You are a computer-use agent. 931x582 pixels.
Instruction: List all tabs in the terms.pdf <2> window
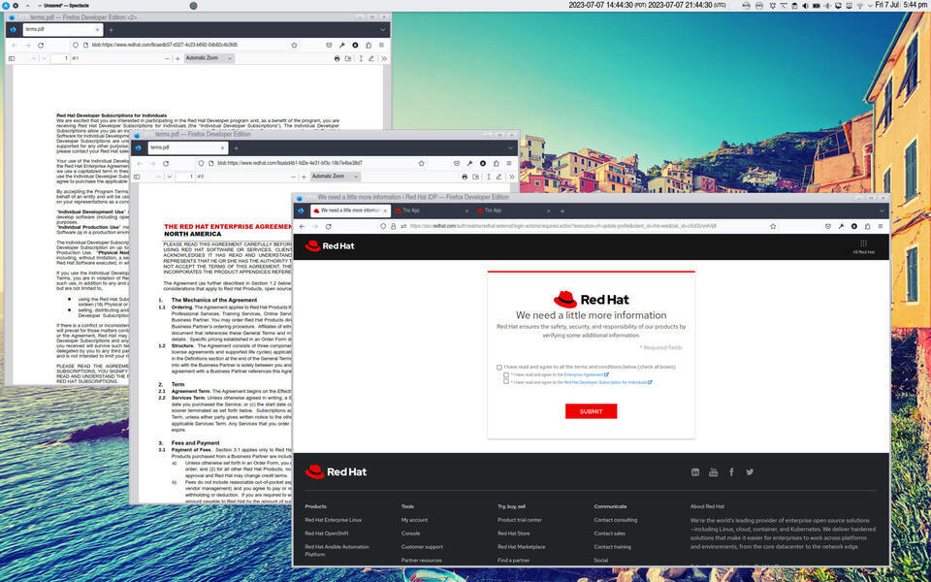tap(383, 30)
